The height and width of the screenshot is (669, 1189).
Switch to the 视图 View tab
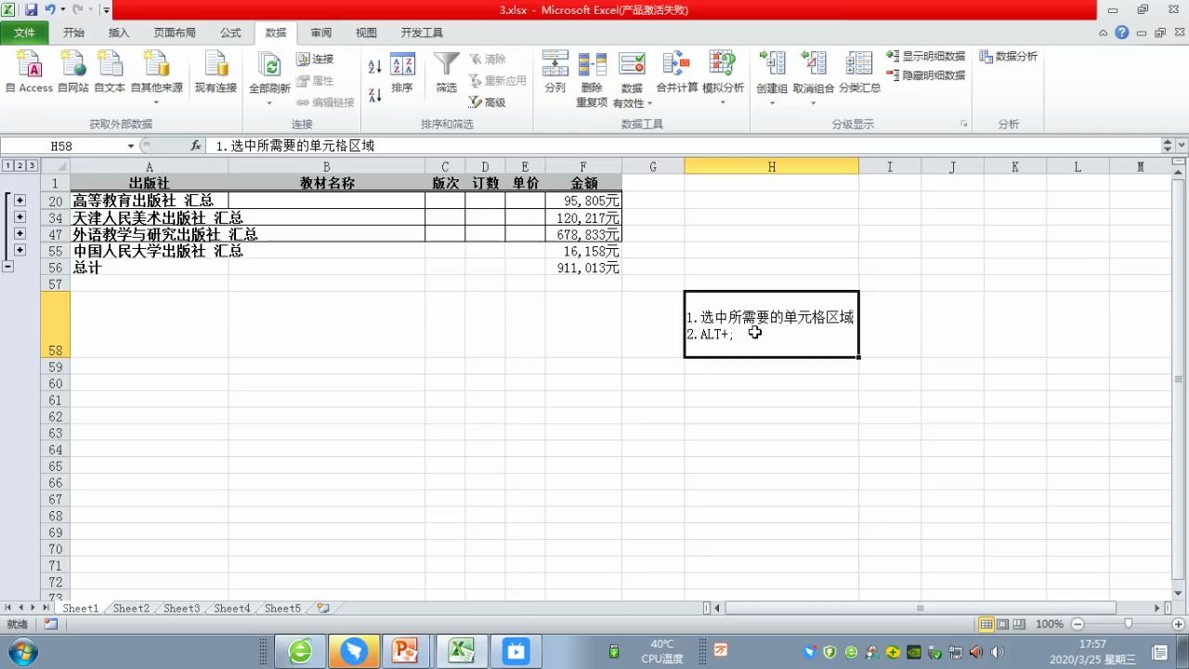367,33
